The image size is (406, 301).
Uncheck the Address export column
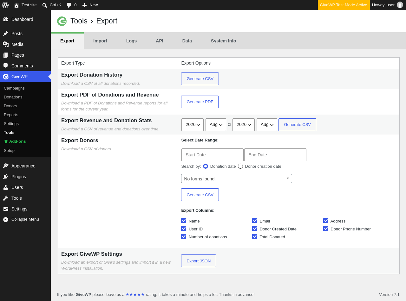(326, 221)
